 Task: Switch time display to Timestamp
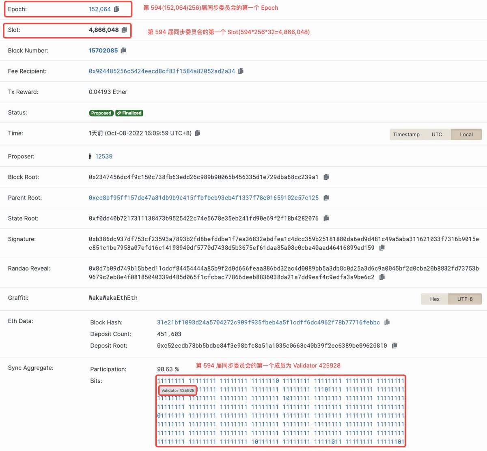point(406,134)
